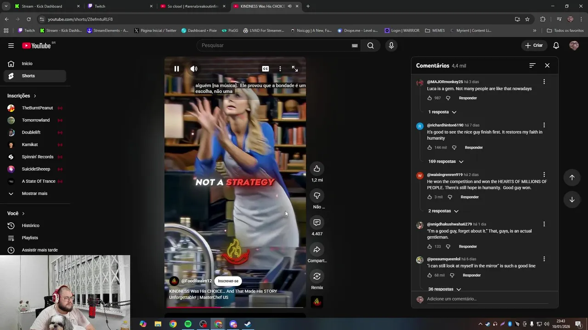The height and width of the screenshot is (330, 588).
Task: Go to the previous short arrow
Action: 572,177
